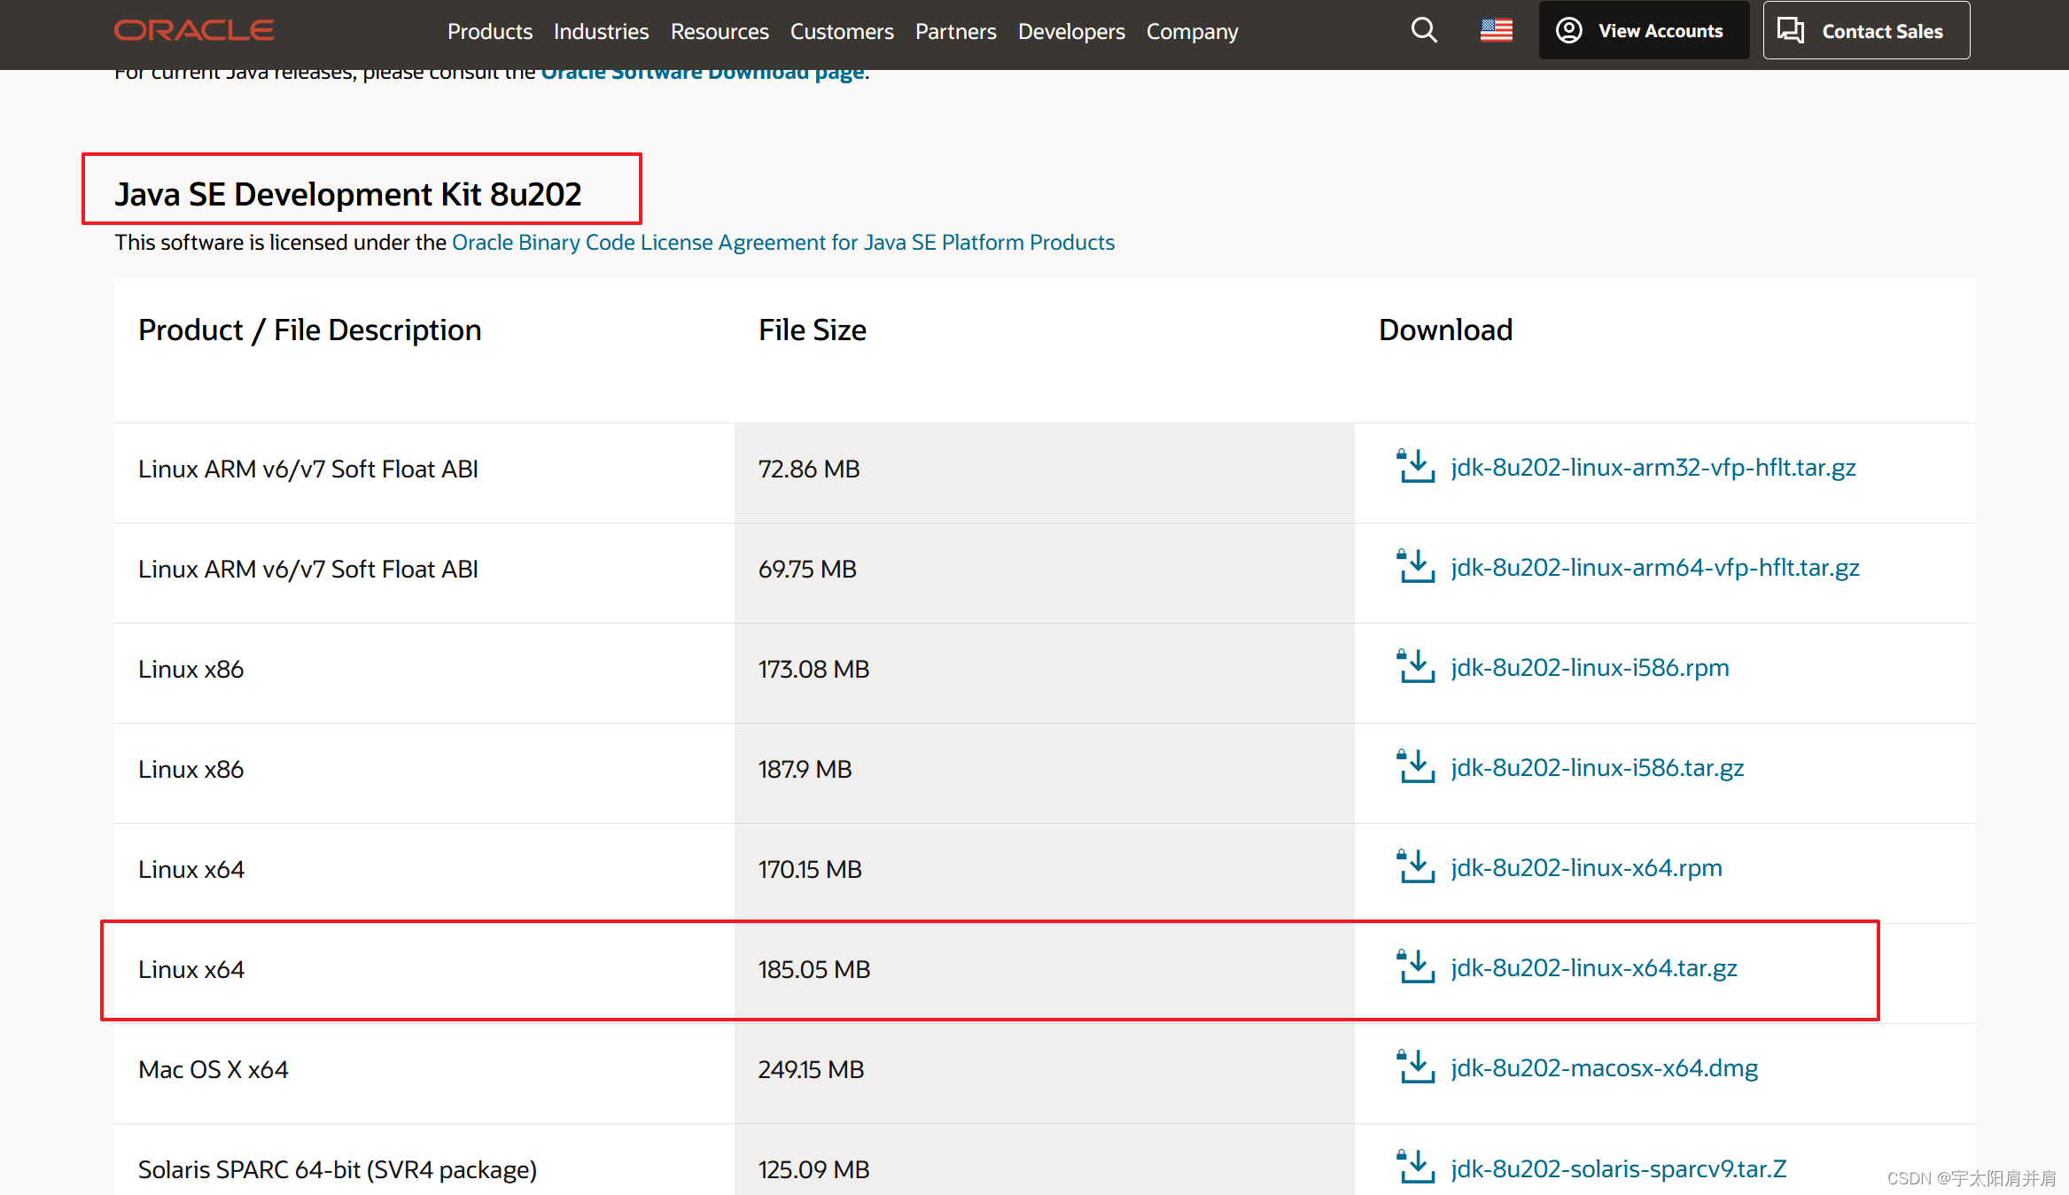This screenshot has height=1195, width=2069.
Task: Open the Company menu
Action: pyautogui.click(x=1193, y=32)
